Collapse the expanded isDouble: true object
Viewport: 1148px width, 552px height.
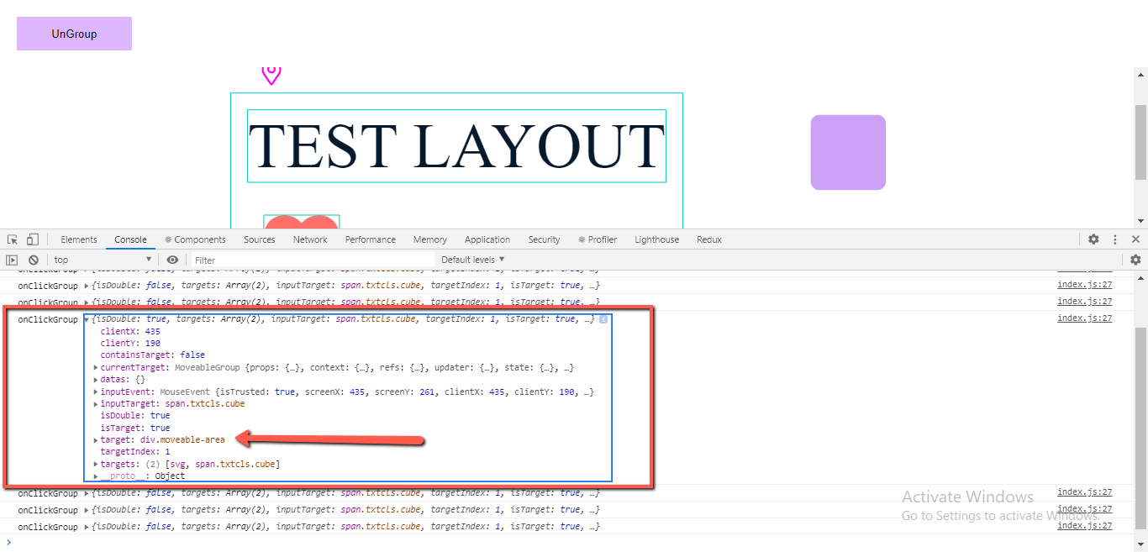87,319
